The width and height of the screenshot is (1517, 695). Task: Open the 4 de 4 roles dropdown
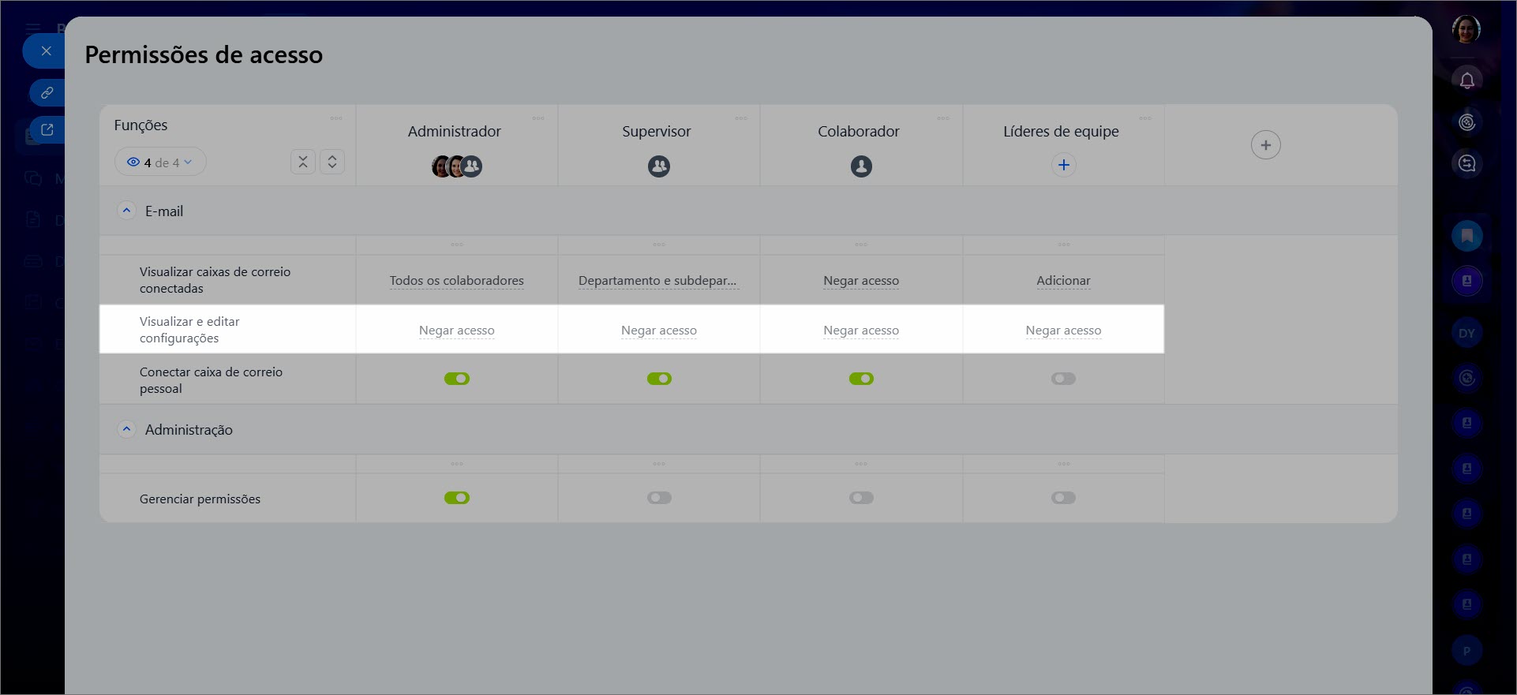click(x=160, y=163)
